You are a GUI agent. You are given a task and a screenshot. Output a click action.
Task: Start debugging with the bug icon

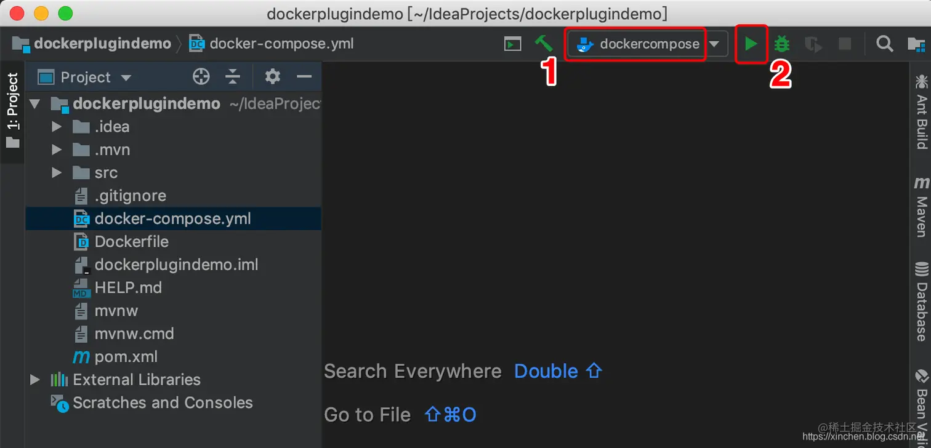coord(781,44)
